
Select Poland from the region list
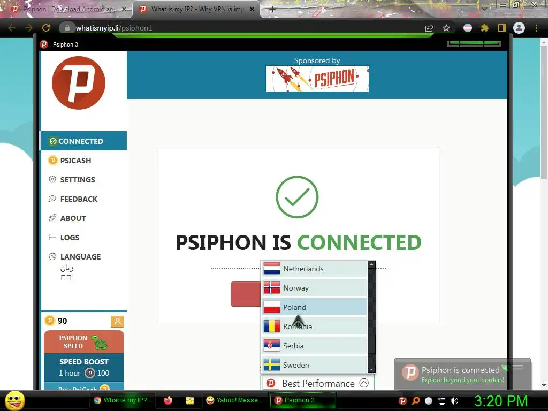(314, 307)
